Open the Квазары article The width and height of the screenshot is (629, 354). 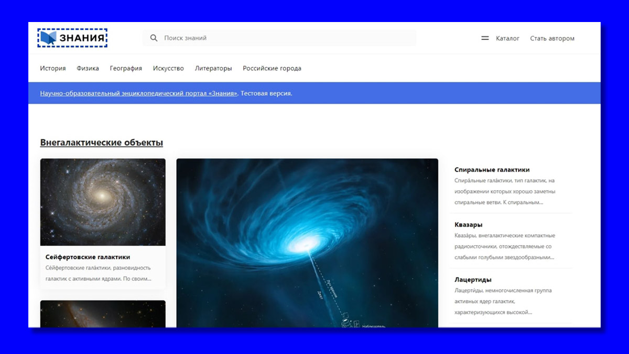pyautogui.click(x=469, y=225)
